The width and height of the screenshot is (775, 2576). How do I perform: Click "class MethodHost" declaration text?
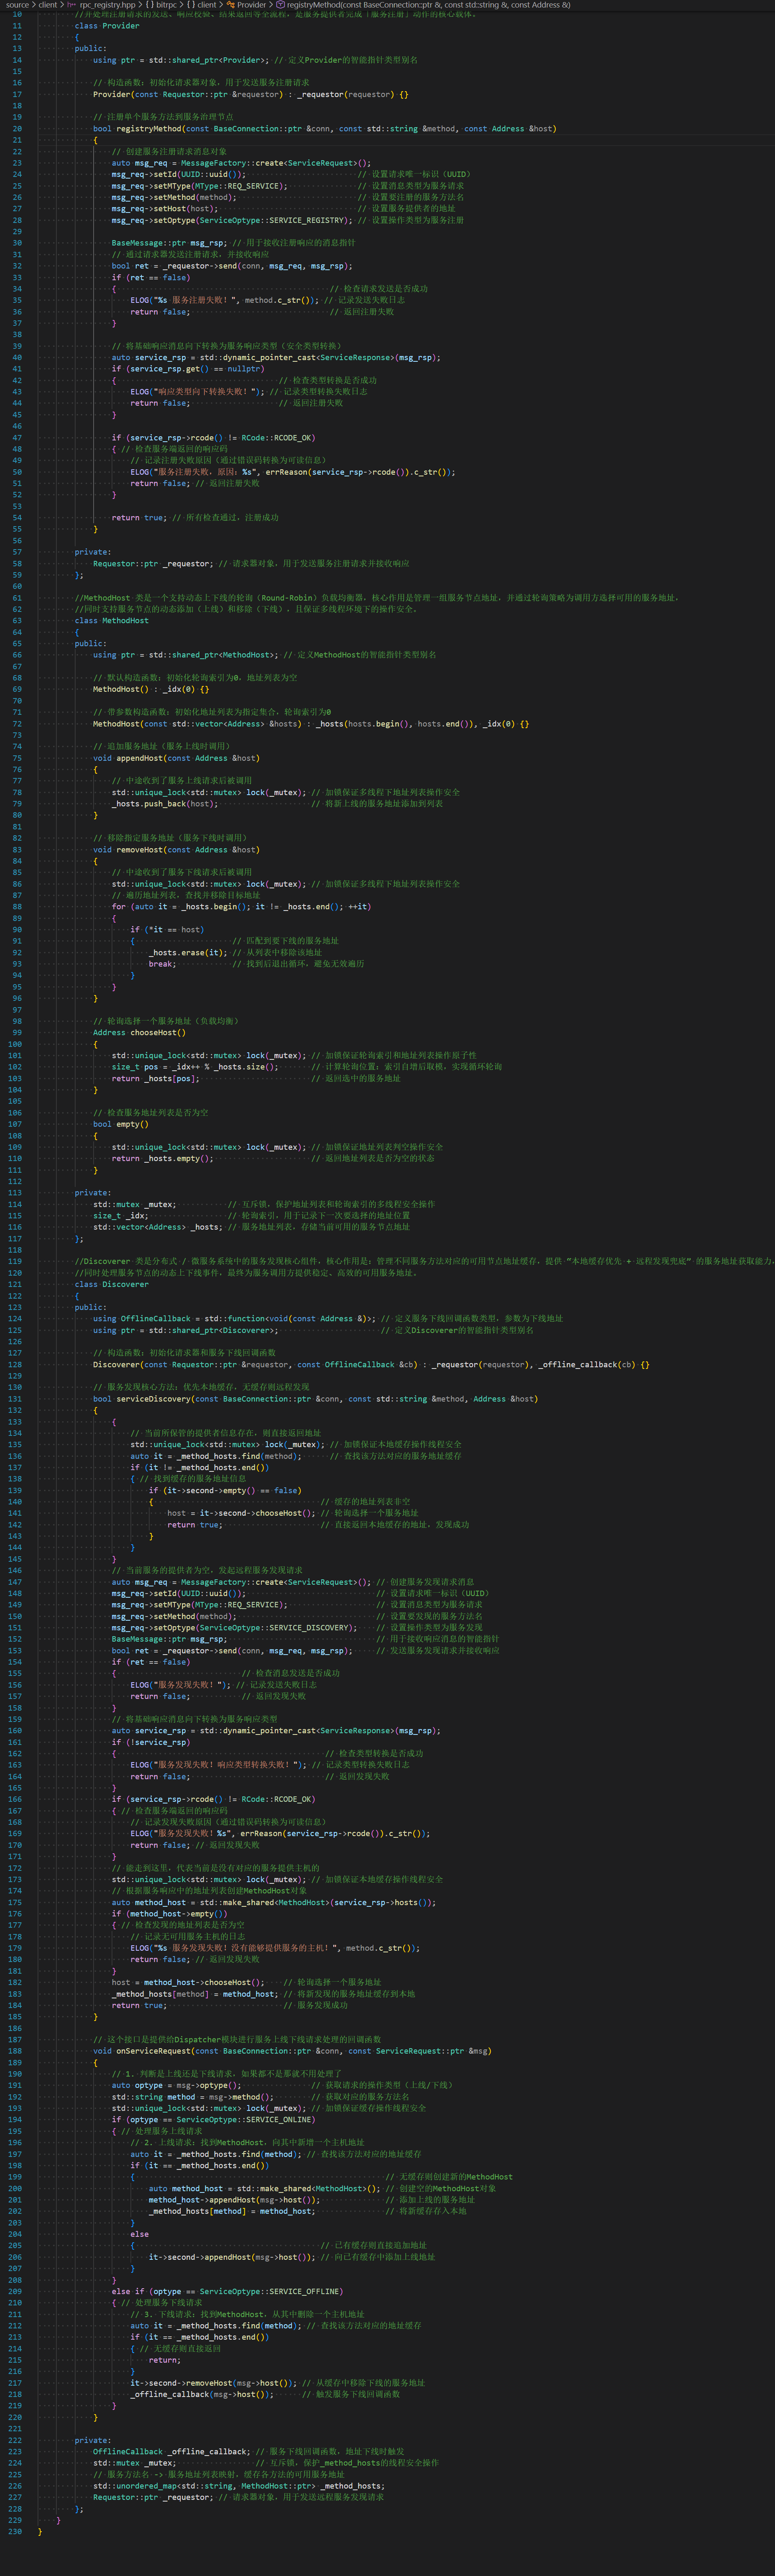[x=112, y=621]
